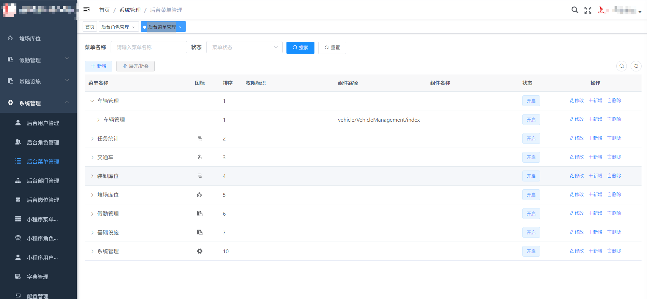Switch to the 首页 tab
Image resolution: width=647 pixels, height=299 pixels.
click(90, 27)
